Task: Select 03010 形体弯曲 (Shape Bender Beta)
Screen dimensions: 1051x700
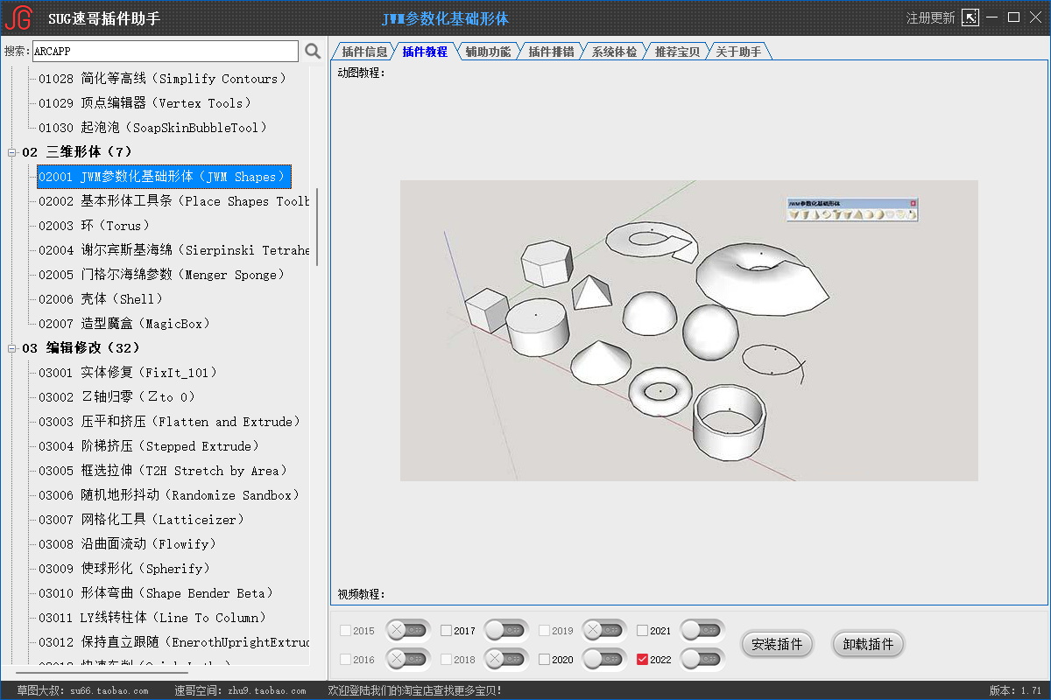Action: click(156, 593)
